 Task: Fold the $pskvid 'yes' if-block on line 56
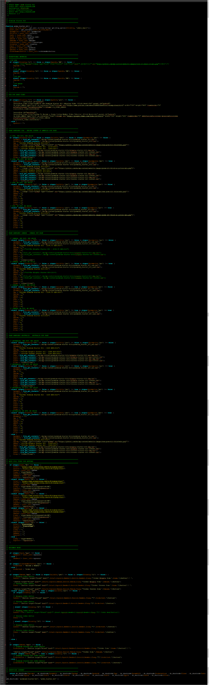[5, 100]
